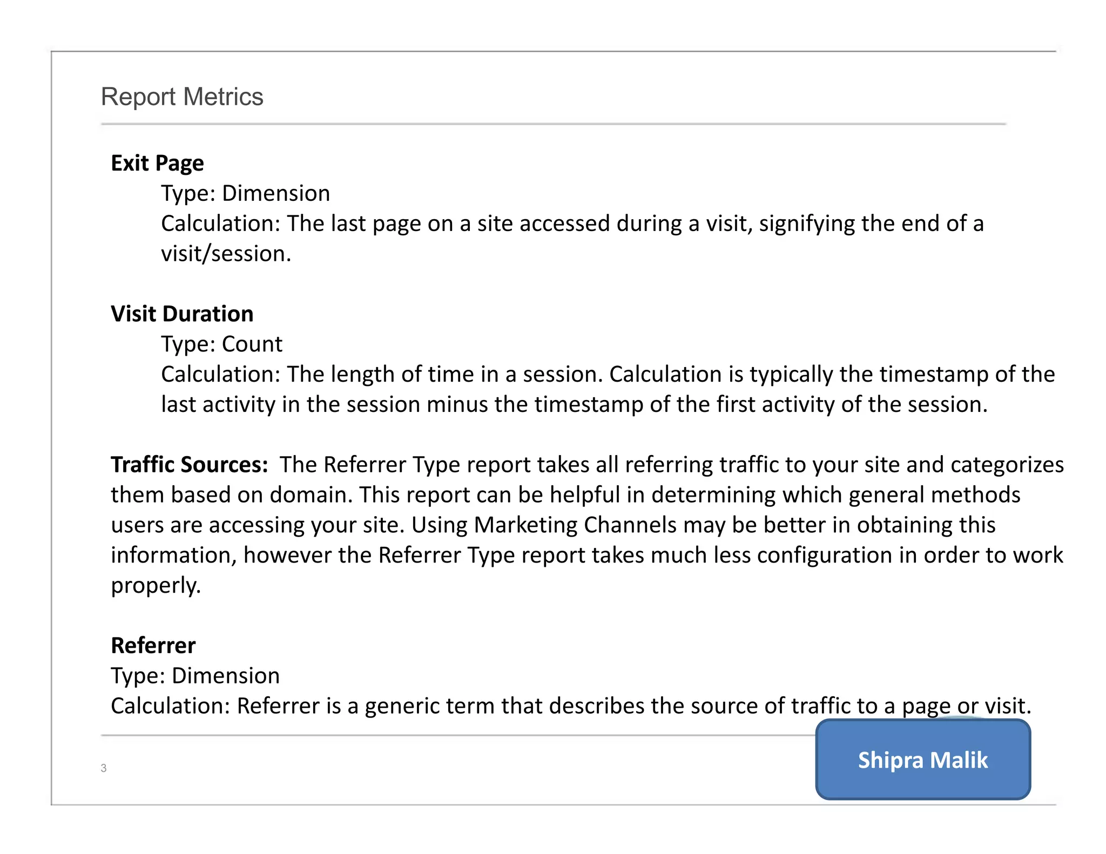1106x854 pixels.
Task: Click 'Calculation: The last page on a site' line
Action: 572,223
